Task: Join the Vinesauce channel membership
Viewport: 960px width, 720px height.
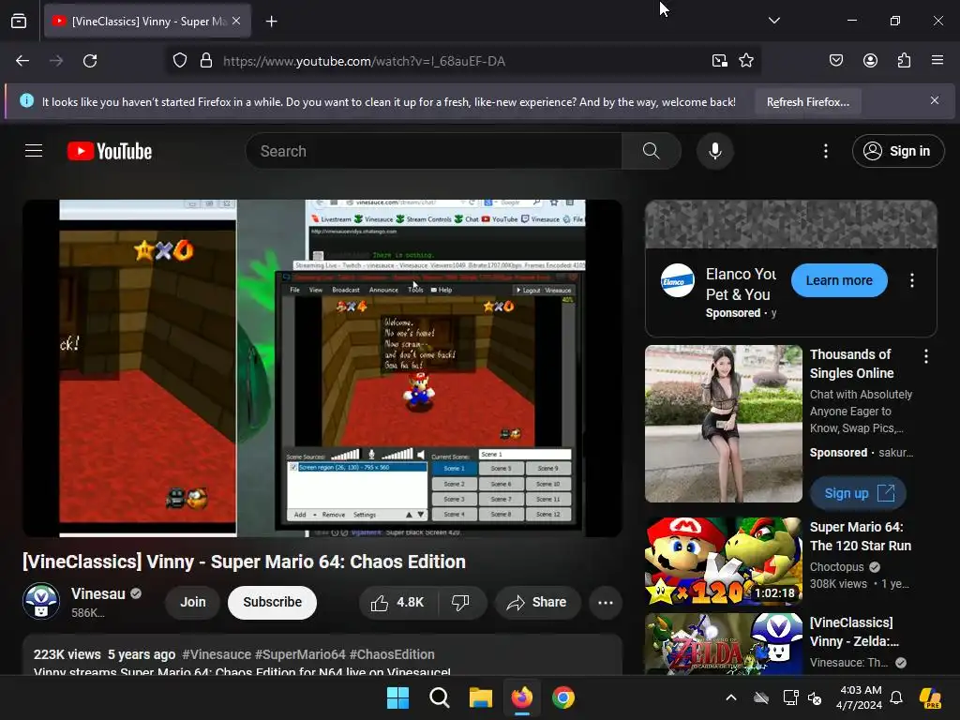Action: coord(193,603)
